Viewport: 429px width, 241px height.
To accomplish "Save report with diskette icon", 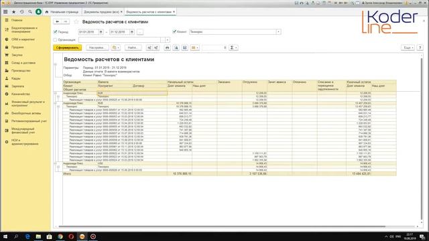I will point(185,48).
